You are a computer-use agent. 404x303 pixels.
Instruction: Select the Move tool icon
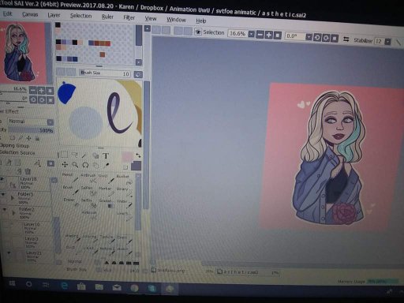pyautogui.click(x=65, y=165)
